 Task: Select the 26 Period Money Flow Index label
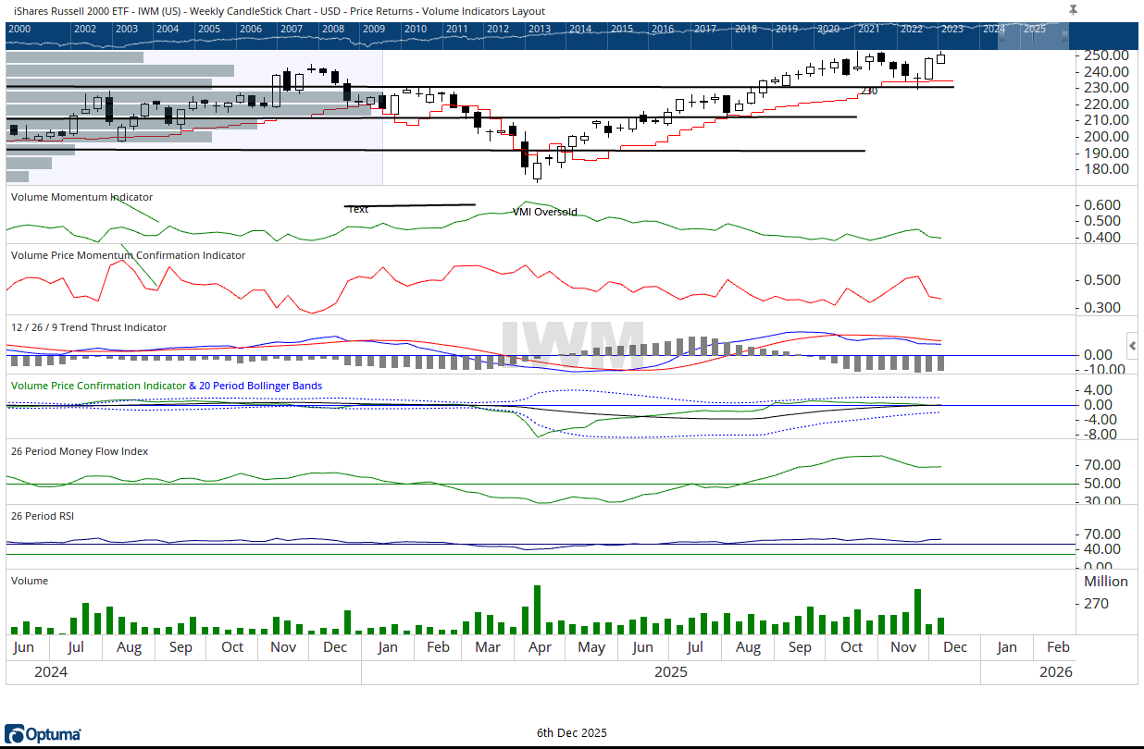click(x=80, y=451)
